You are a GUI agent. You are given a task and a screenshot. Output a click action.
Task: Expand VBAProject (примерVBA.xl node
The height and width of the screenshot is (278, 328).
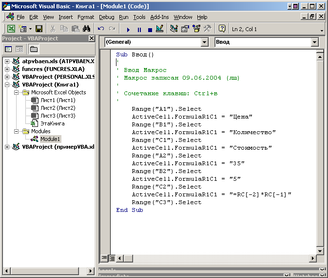7,147
